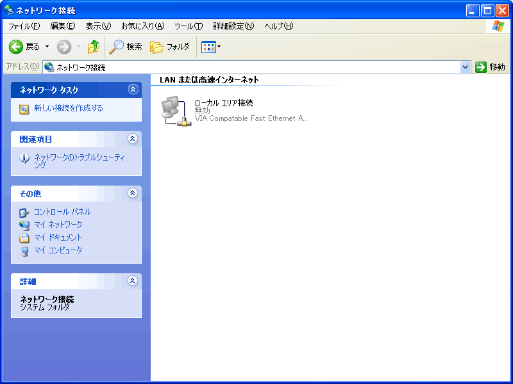Select the ローカル エリア接続 network adapter icon
Image resolution: width=513 pixels, height=384 pixels.
tap(173, 111)
